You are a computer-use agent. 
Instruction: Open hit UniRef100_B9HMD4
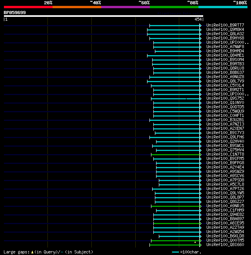tap(225, 51)
